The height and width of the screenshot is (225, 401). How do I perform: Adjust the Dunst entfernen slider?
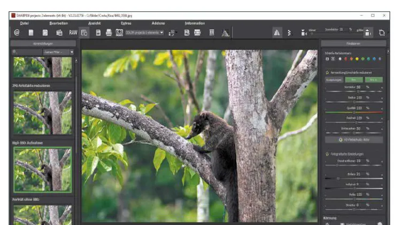point(354,165)
